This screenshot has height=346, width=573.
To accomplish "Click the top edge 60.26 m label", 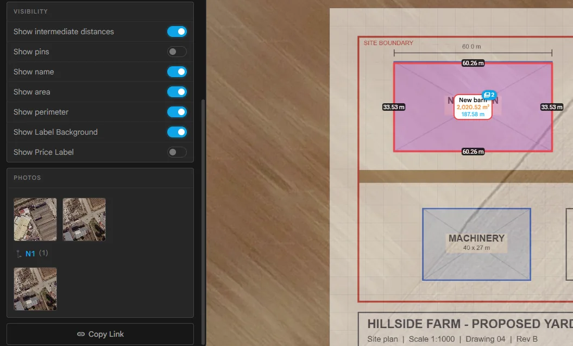I will pyautogui.click(x=473, y=63).
